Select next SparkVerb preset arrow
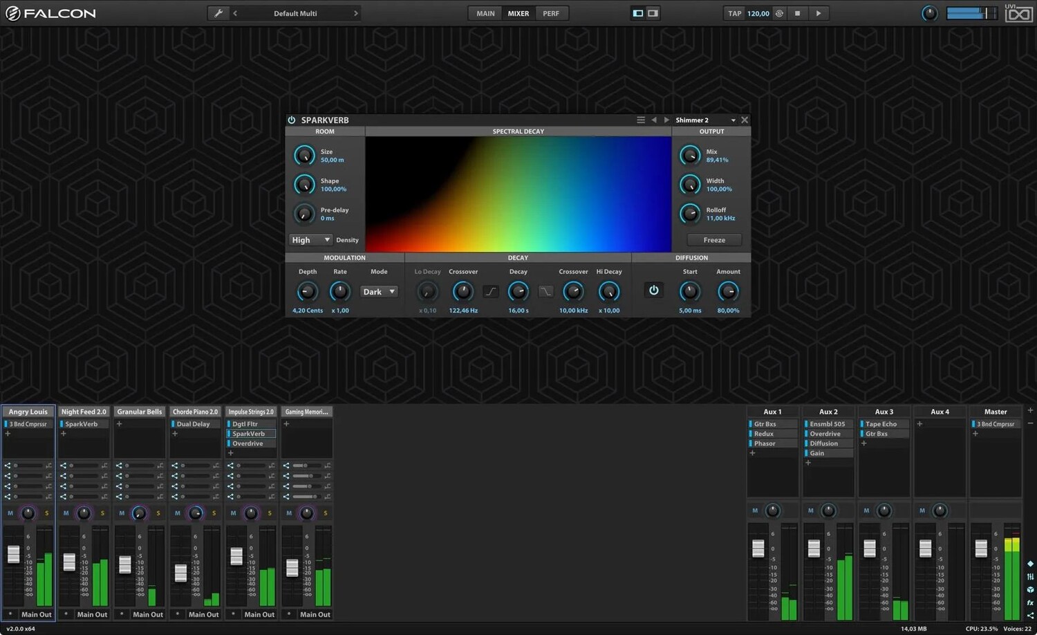Screen dimensions: 1037x635 (666, 120)
